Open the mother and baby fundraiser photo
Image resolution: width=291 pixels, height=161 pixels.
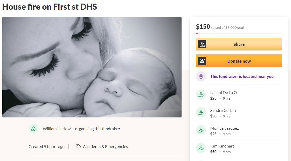click(x=92, y=67)
